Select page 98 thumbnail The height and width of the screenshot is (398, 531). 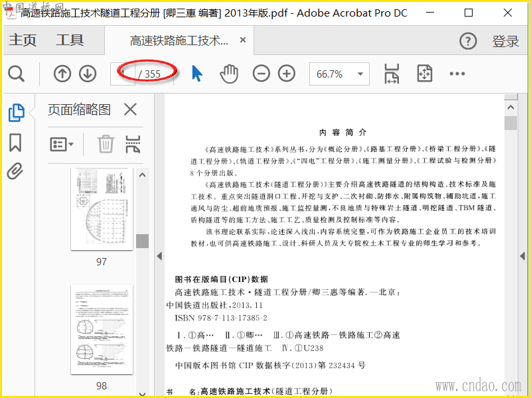[102, 329]
